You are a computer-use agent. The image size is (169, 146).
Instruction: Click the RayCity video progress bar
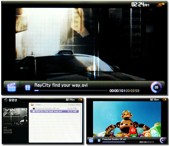pos(71,91)
